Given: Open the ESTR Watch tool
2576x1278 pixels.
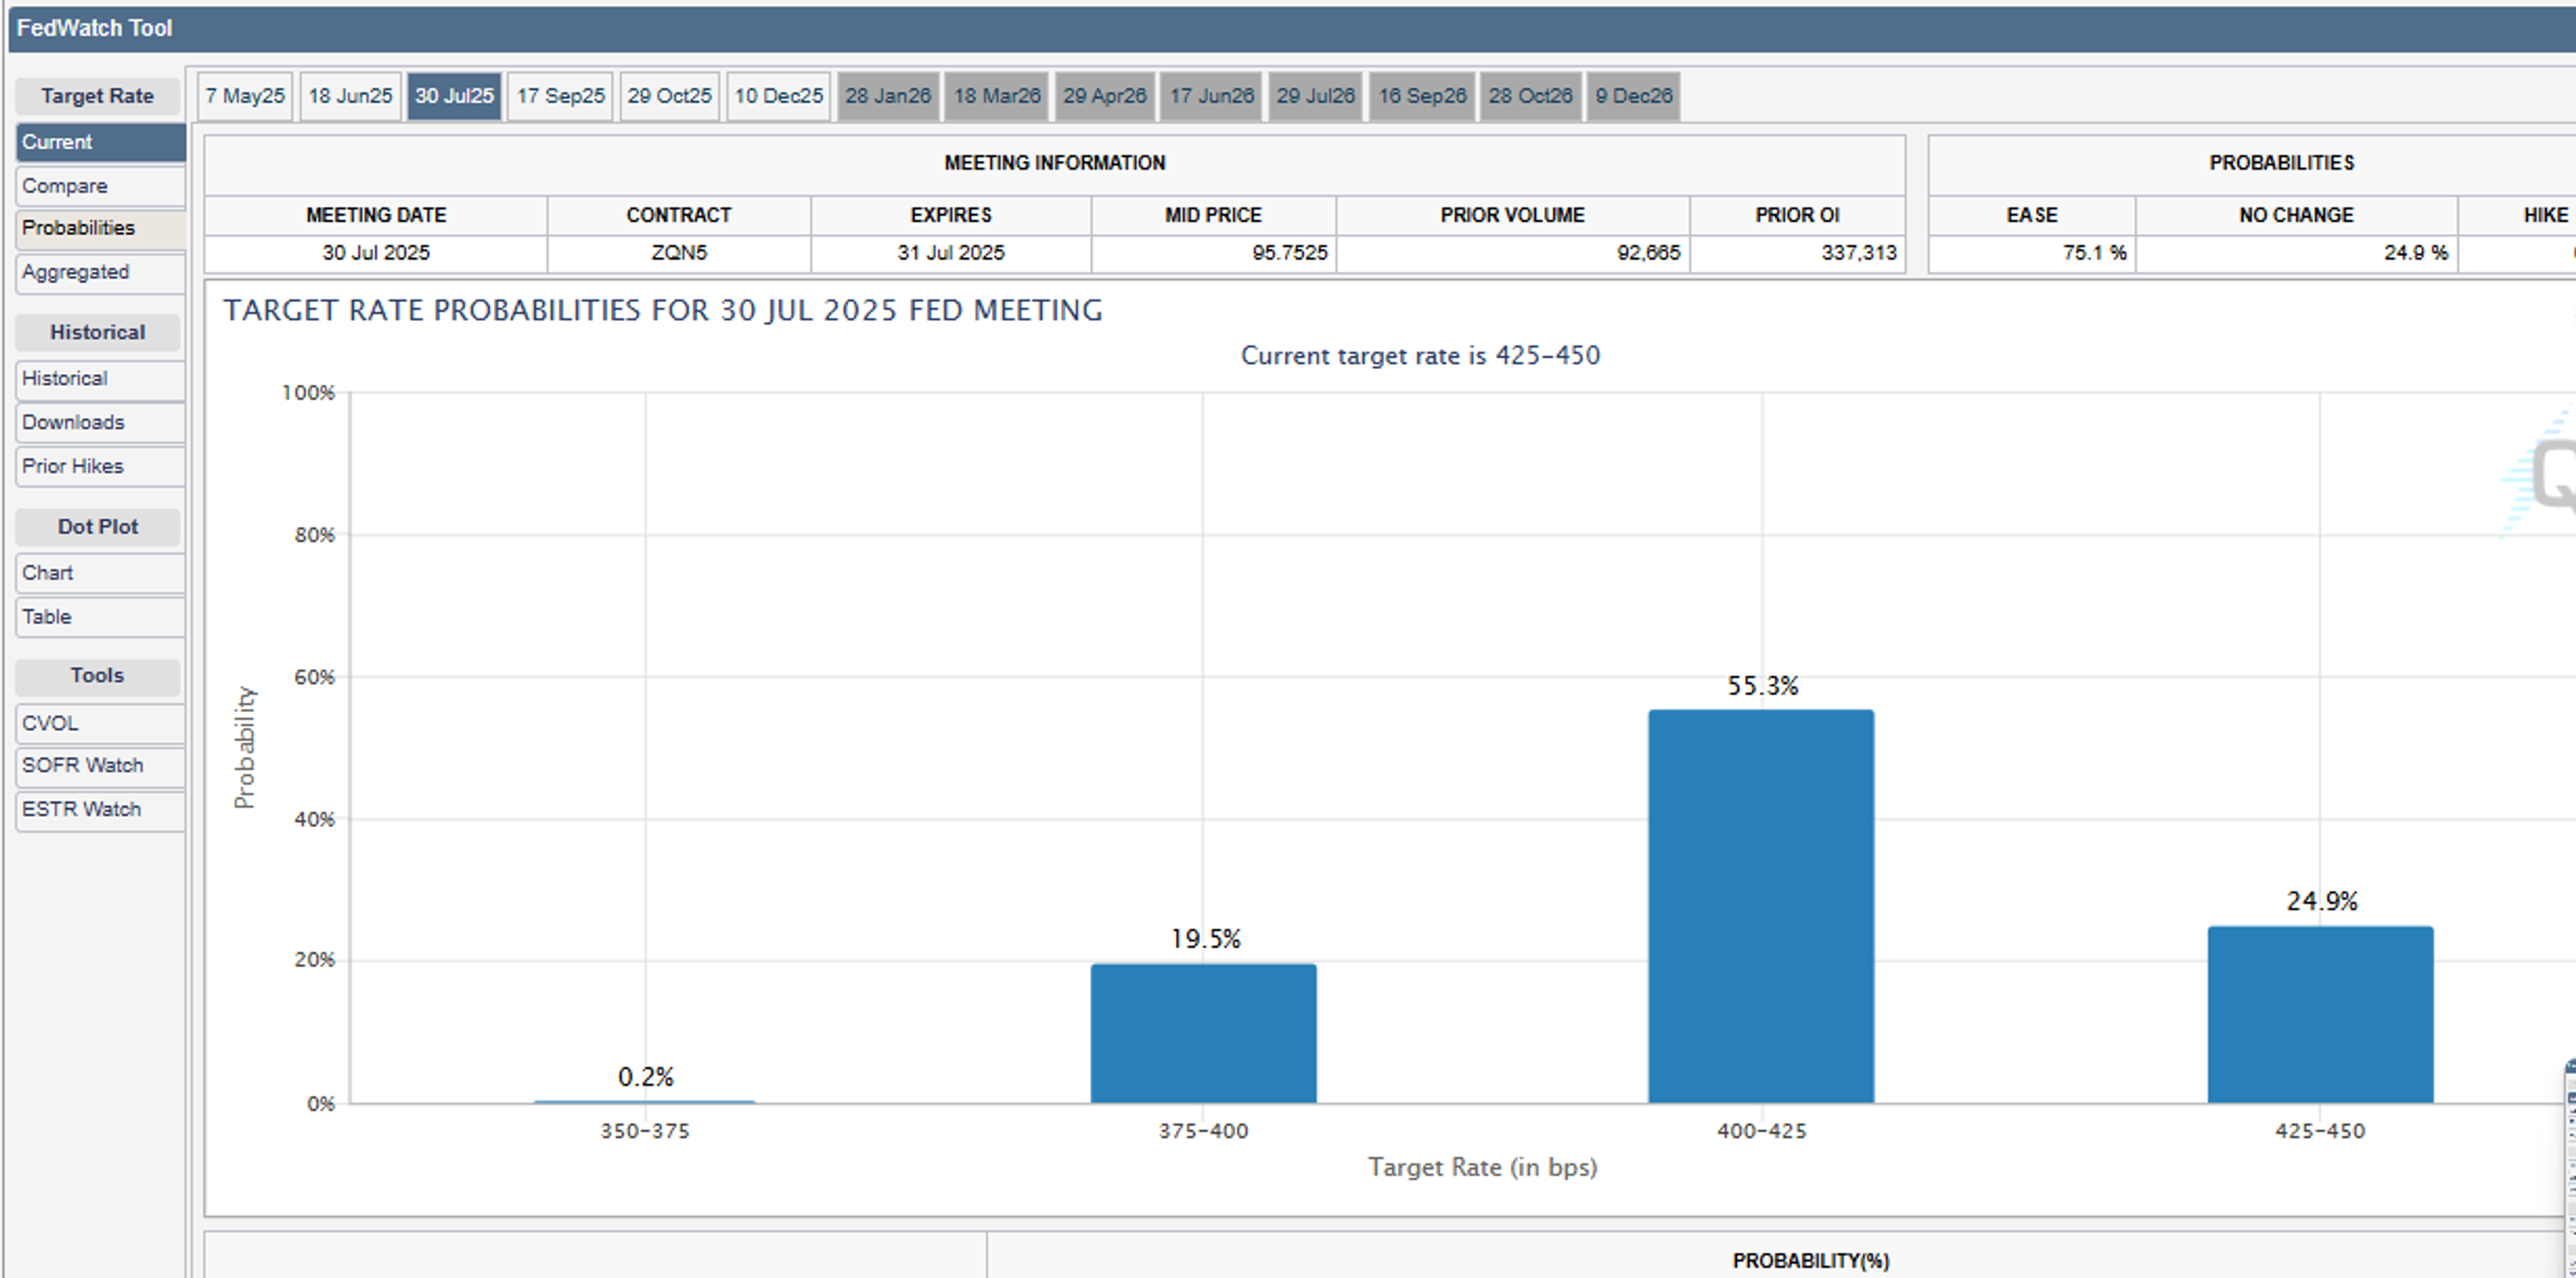Looking at the screenshot, I should [x=99, y=809].
